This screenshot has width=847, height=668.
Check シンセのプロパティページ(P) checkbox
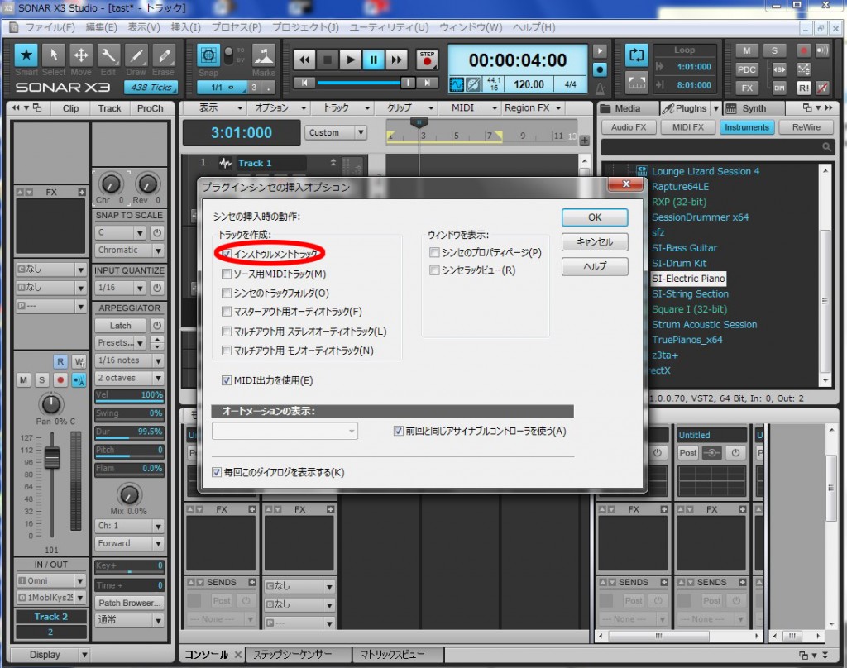[434, 252]
